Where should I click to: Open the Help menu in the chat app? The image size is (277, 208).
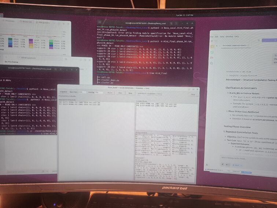(x=237, y=37)
